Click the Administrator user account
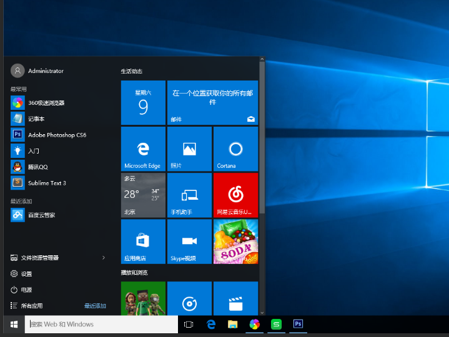The height and width of the screenshot is (337, 449). point(45,71)
